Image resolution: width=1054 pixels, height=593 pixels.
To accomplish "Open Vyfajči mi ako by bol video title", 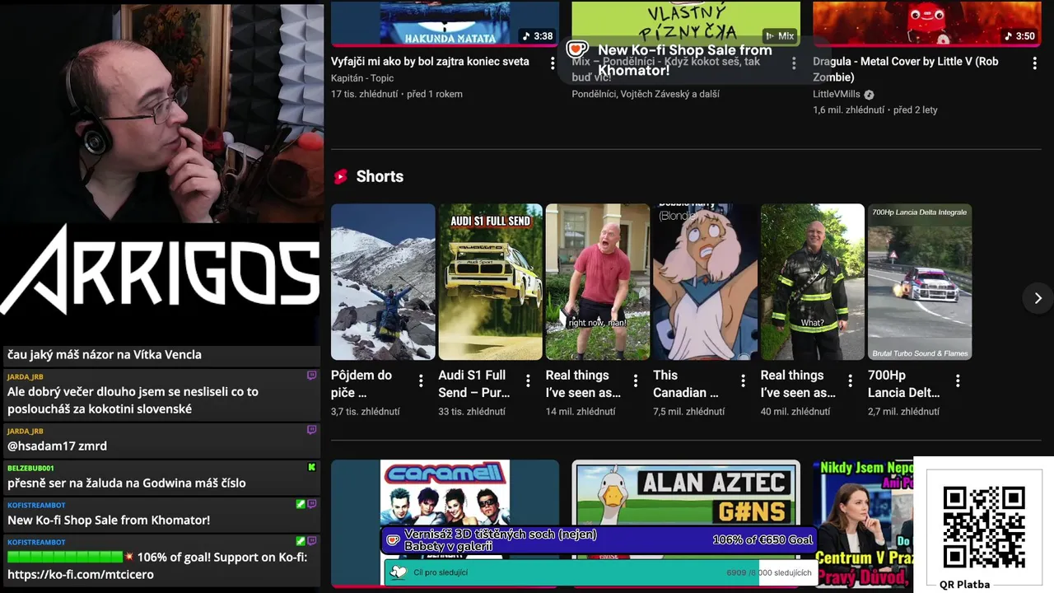I will click(430, 62).
